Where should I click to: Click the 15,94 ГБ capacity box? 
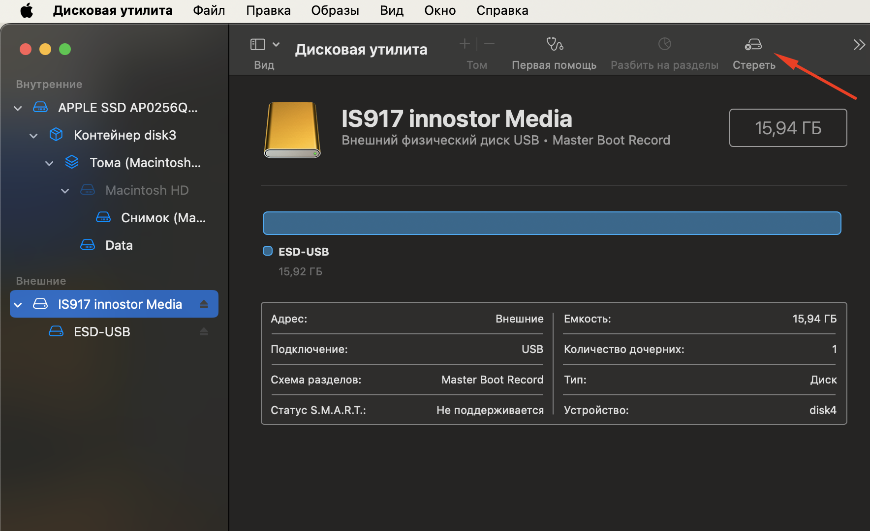click(788, 128)
